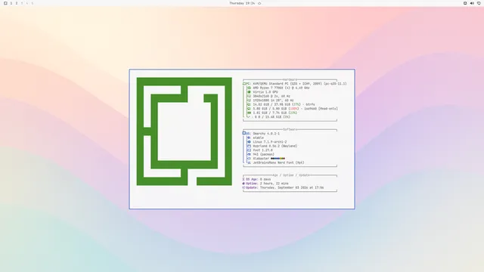484x272 pixels.
Task: Select the 0 B / 15.48 GiB swap text
Action: pyautogui.click(x=272, y=117)
